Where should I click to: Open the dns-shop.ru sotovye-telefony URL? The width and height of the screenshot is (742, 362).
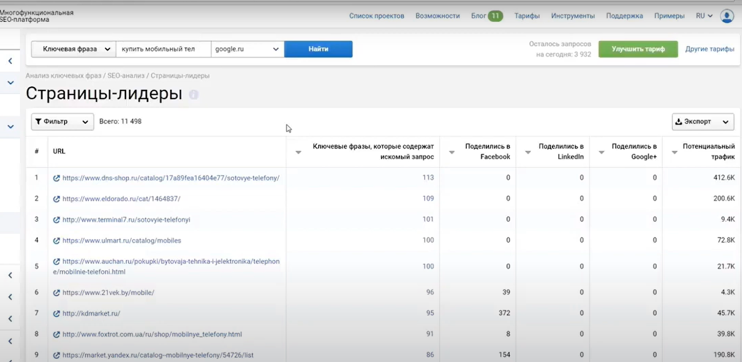tap(171, 178)
